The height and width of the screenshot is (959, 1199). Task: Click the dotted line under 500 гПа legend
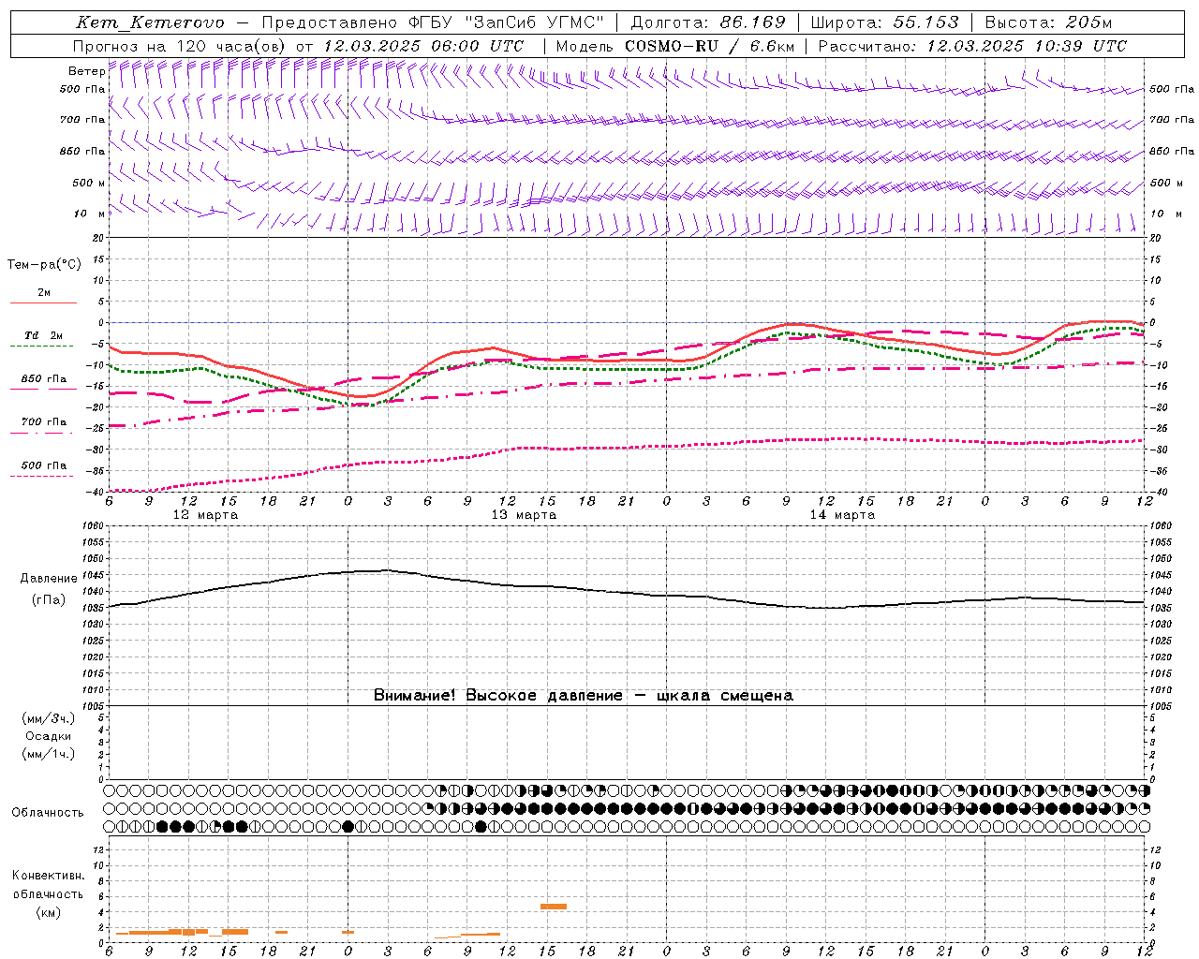41,477
